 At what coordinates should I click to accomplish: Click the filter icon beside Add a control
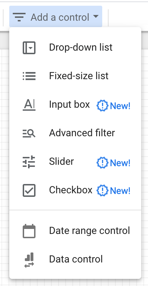(x=19, y=17)
